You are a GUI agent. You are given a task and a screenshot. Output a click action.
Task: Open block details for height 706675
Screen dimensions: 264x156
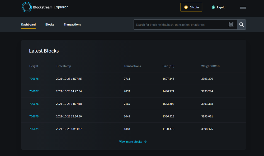click(x=34, y=116)
